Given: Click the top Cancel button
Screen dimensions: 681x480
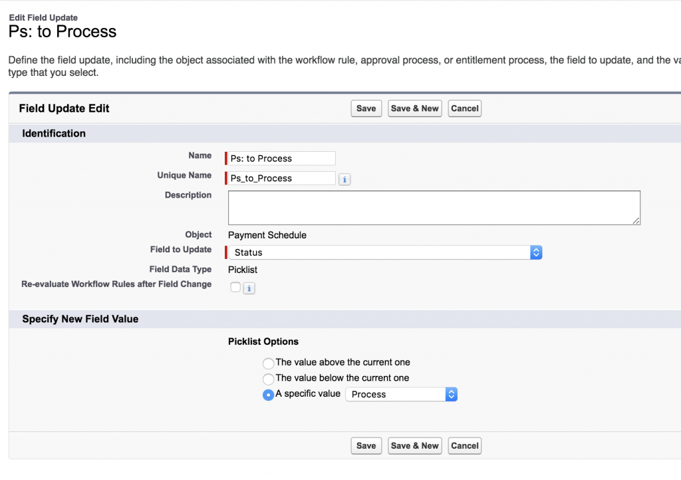Looking at the screenshot, I should (x=464, y=109).
